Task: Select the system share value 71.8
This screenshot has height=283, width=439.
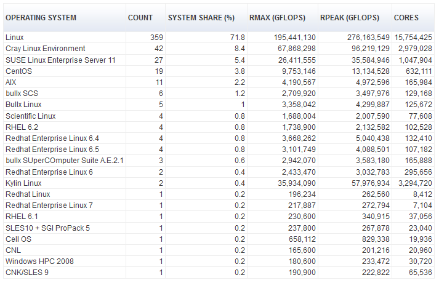Action: click(238, 38)
